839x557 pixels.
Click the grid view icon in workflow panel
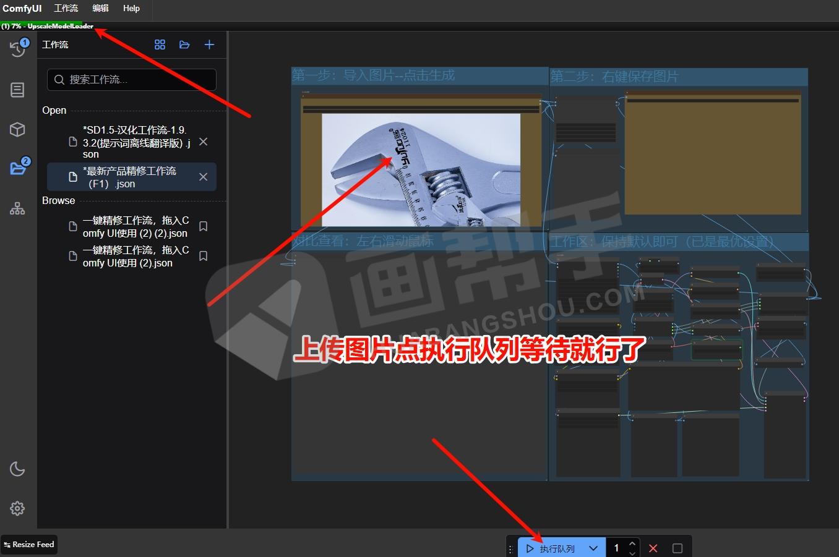coord(160,45)
